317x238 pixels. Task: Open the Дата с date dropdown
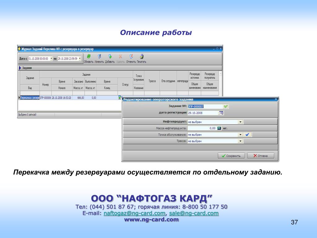tap(51, 59)
